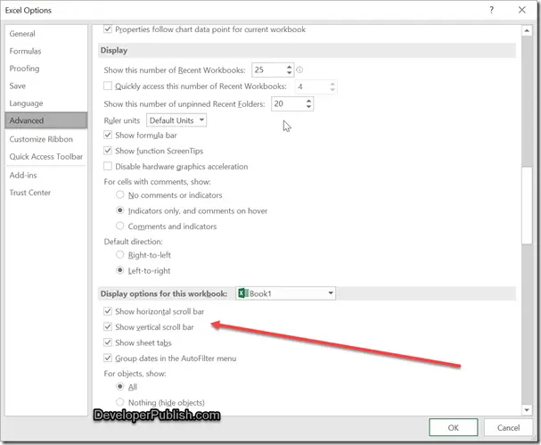Click scrollbar down arrow in options pane
Viewport: 541px width, 445px height.
(527, 410)
